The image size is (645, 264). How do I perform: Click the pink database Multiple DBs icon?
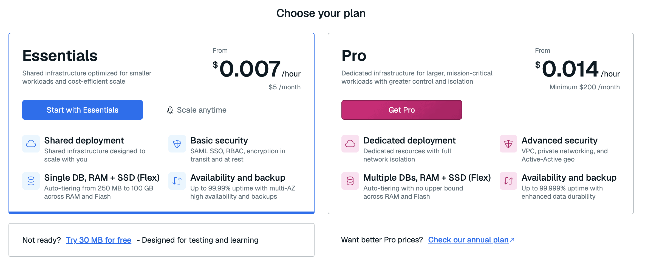click(x=350, y=181)
